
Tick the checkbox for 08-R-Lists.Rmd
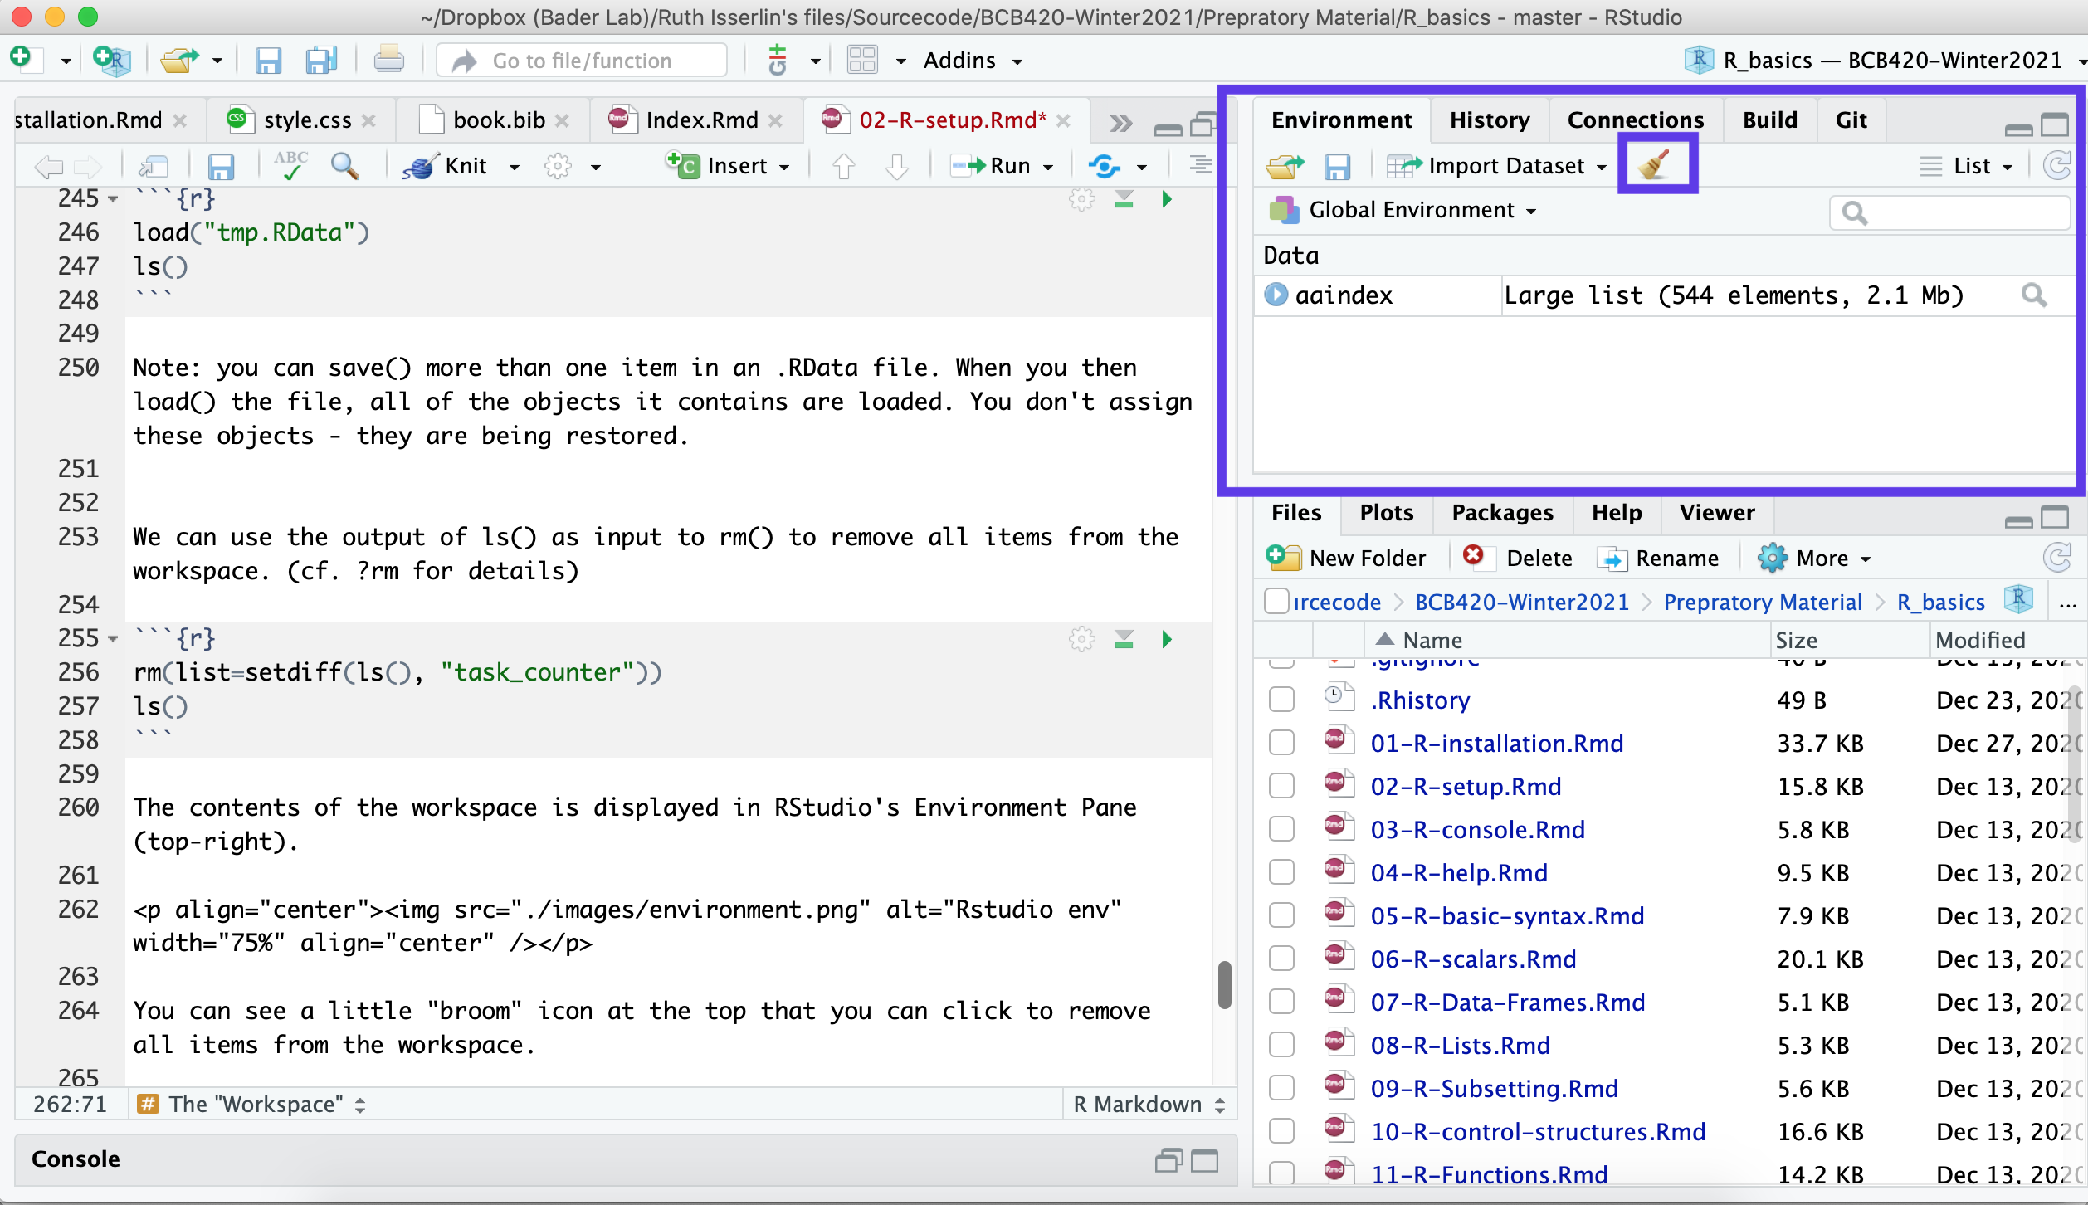coord(1281,1045)
